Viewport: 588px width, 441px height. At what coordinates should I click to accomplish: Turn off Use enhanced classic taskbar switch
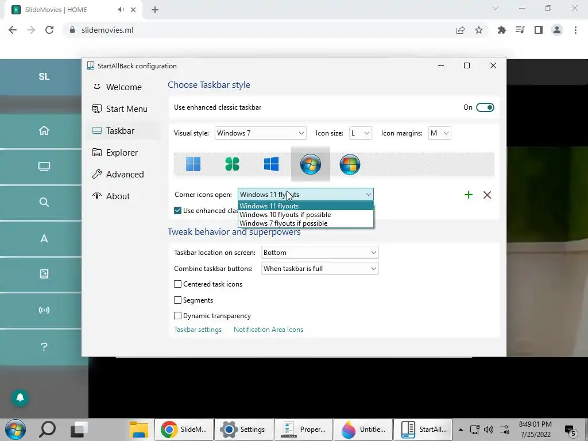[485, 107]
